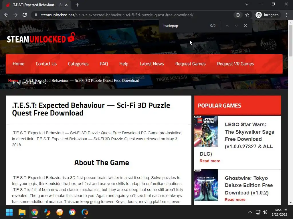Viewport: 293px width, 219px height.
Task: Click the 'About The Game' heading
Action: [x=102, y=163]
